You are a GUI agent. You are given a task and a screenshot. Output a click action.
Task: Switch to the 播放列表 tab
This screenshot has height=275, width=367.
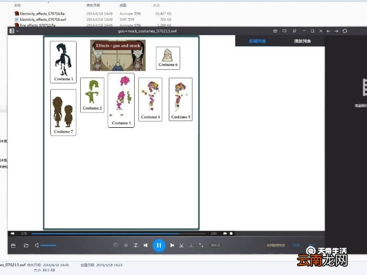pos(302,41)
